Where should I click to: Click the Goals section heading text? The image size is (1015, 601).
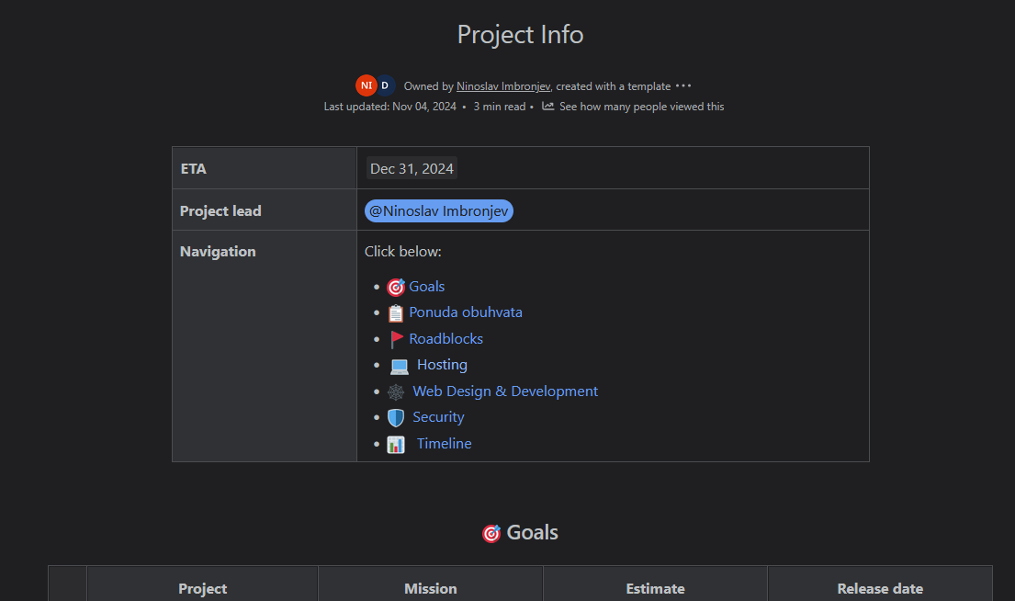[x=532, y=532]
